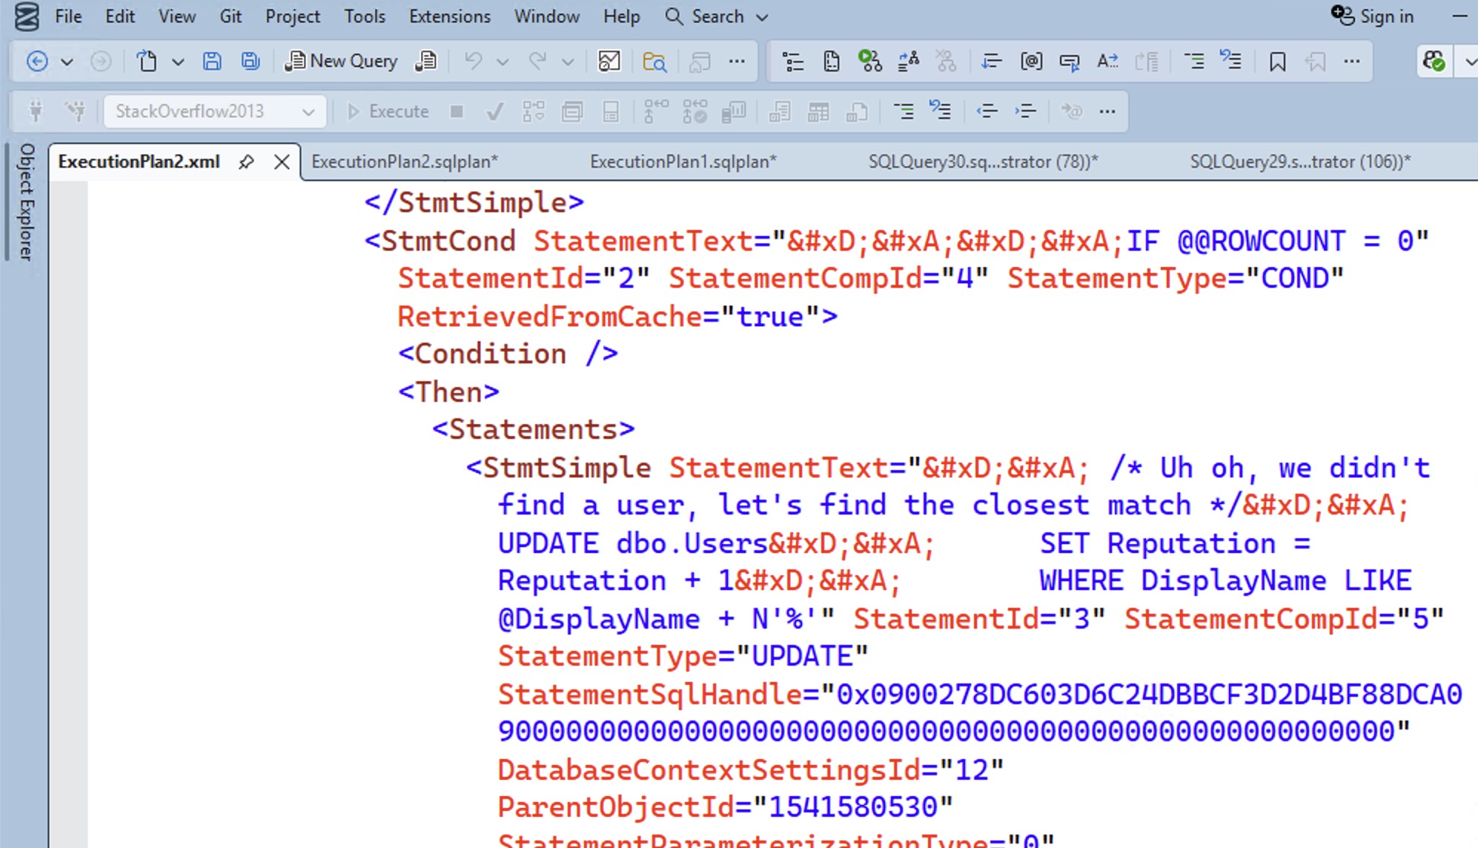Toggle pin on ExecutionPlan2.xml tab
This screenshot has height=848, width=1478.
(x=246, y=162)
